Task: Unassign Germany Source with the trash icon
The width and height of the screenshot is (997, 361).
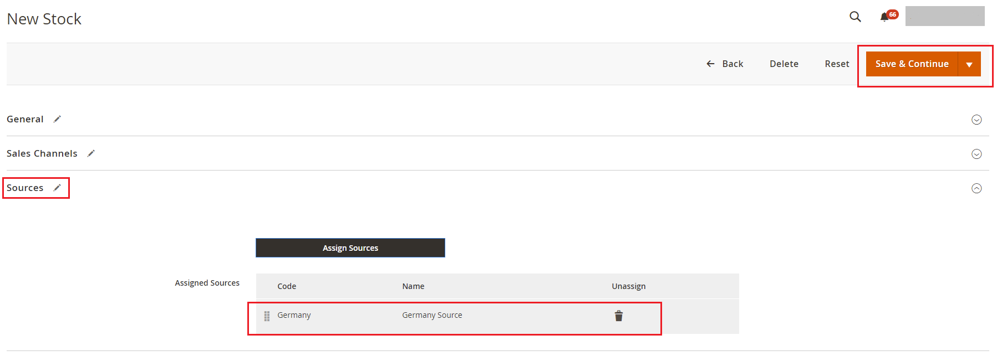Action: coord(618,316)
